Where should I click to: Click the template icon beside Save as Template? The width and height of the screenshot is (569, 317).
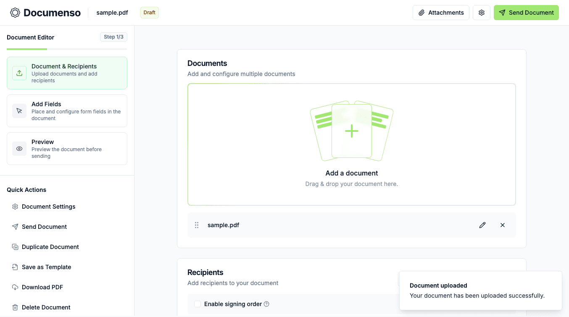click(x=15, y=267)
